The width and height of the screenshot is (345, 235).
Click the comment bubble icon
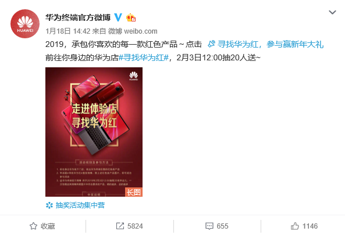point(209,226)
